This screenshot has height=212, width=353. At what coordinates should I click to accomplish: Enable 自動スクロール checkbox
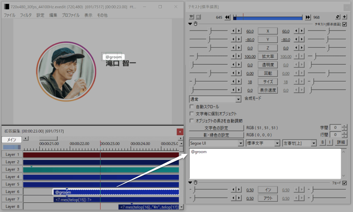(192, 107)
